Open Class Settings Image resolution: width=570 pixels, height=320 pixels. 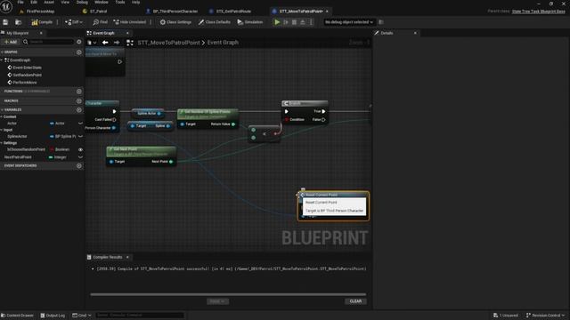pos(175,22)
